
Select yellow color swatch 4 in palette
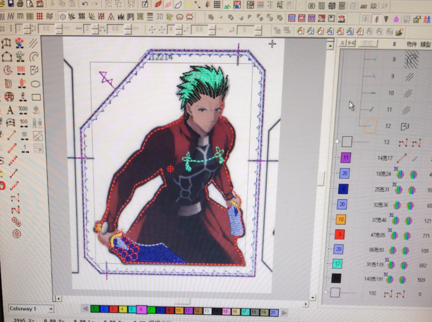(x=123, y=309)
